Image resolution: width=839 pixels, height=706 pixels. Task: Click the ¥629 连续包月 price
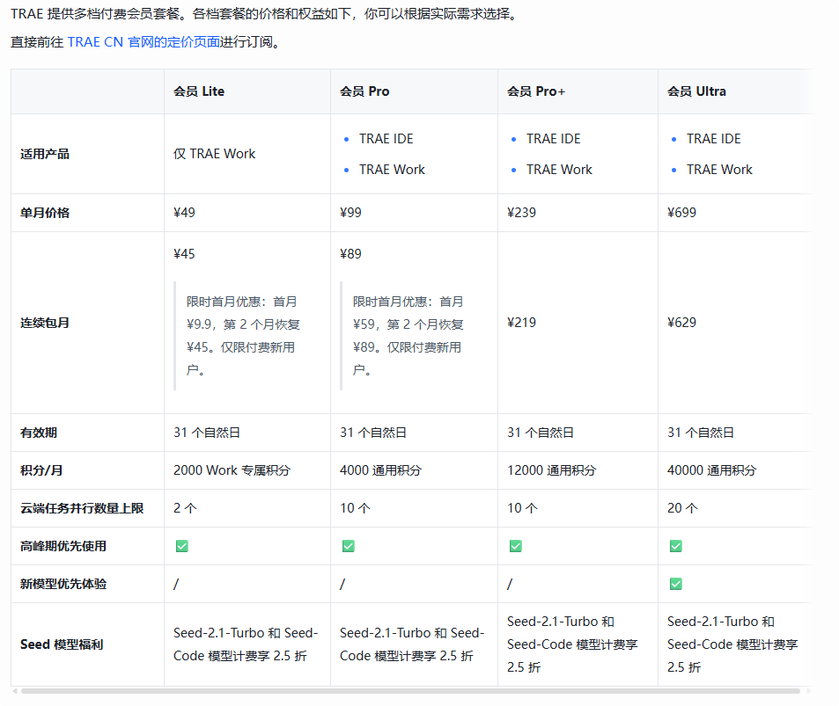[x=681, y=323]
